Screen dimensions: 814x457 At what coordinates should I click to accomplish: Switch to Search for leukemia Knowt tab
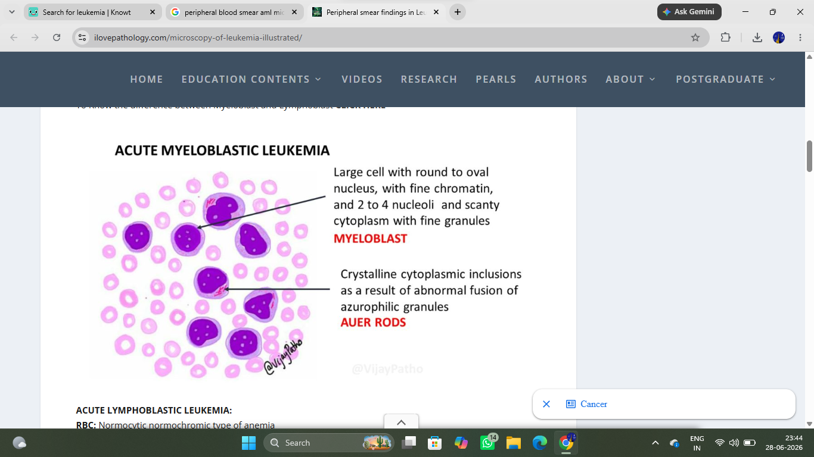[x=86, y=12]
